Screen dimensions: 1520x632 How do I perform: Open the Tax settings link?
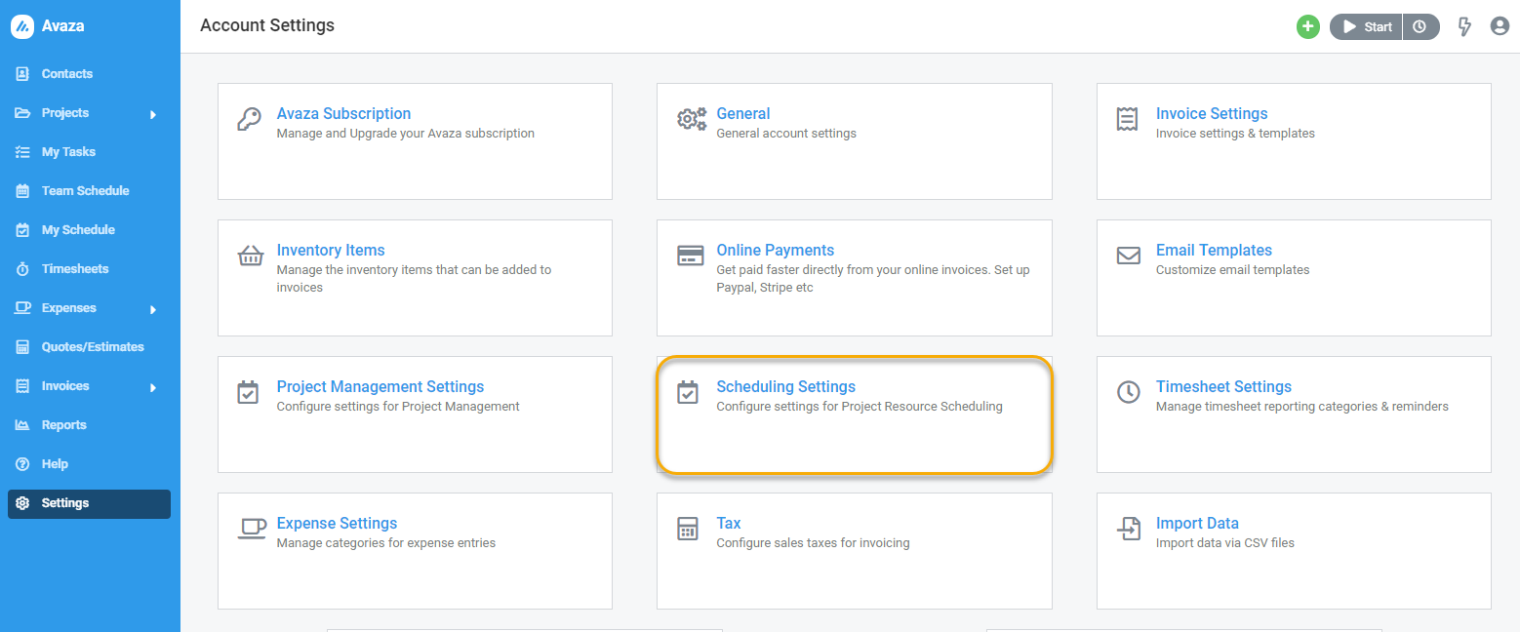pyautogui.click(x=729, y=523)
